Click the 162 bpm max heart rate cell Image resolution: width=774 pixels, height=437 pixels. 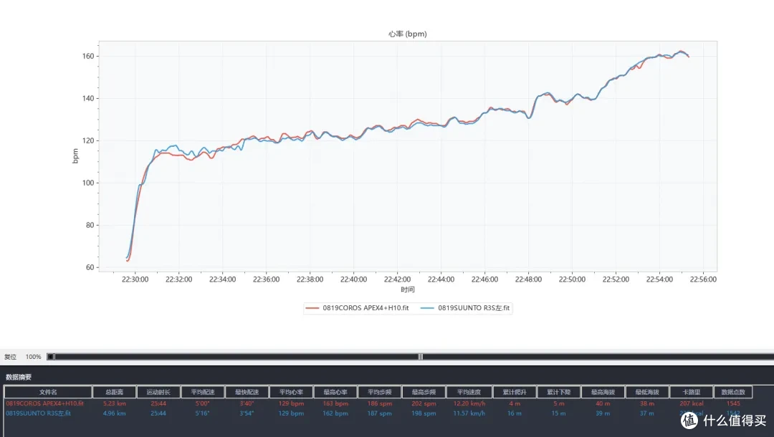click(335, 413)
